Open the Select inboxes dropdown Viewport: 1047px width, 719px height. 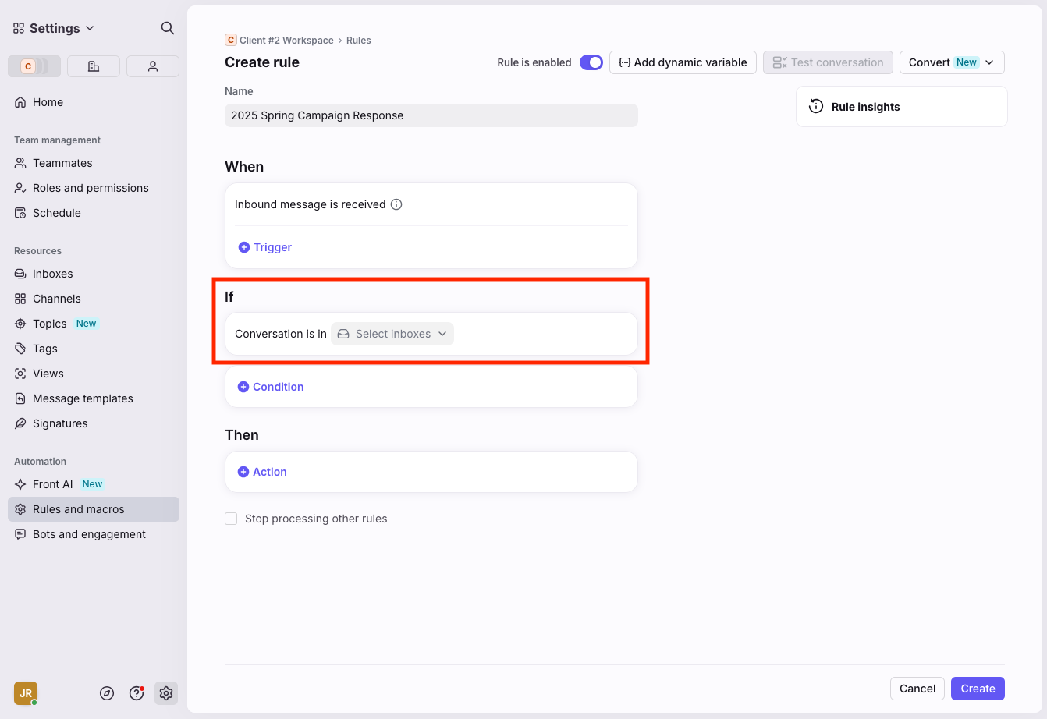392,334
